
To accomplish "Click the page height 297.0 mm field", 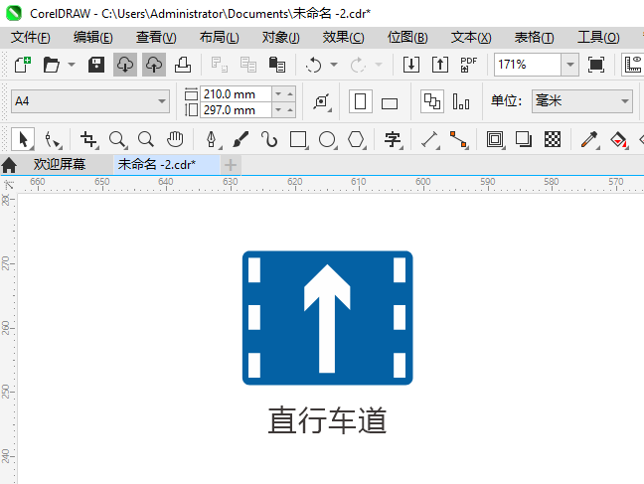I will point(236,110).
